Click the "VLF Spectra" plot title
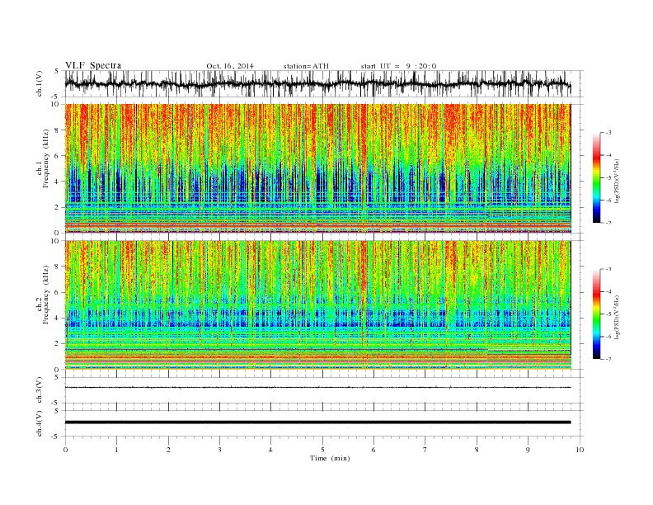 tap(93, 65)
